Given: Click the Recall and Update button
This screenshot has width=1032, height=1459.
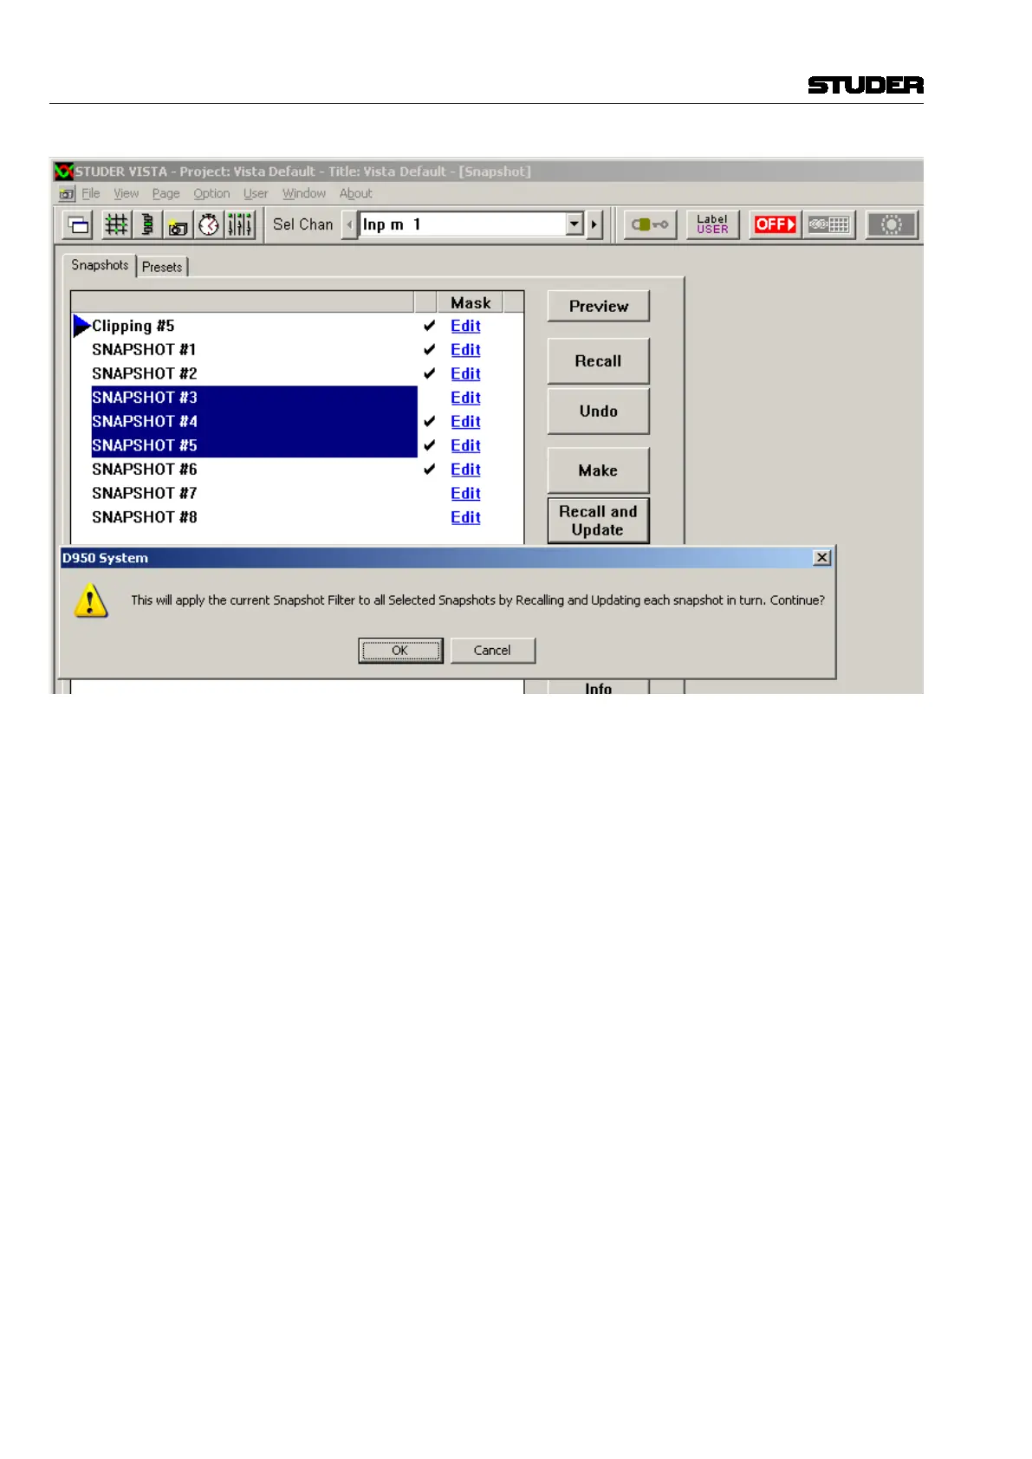Looking at the screenshot, I should (x=599, y=521).
